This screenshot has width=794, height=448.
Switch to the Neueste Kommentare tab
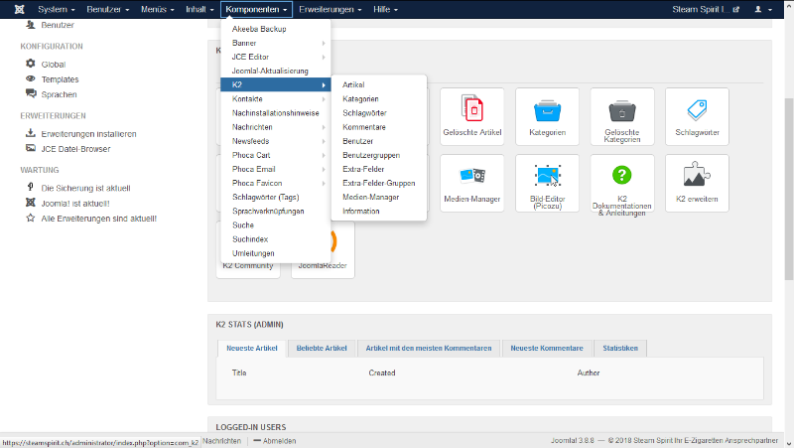[547, 348]
